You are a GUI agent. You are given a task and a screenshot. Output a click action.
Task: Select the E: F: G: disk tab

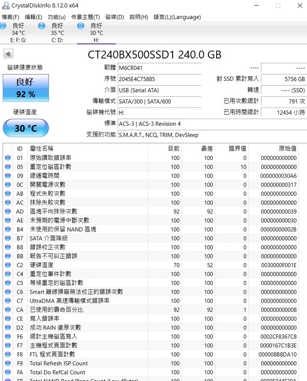click(x=18, y=33)
